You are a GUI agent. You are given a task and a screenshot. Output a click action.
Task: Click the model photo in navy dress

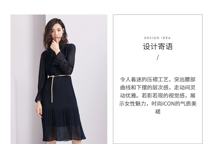pyautogui.click(x=59, y=79)
